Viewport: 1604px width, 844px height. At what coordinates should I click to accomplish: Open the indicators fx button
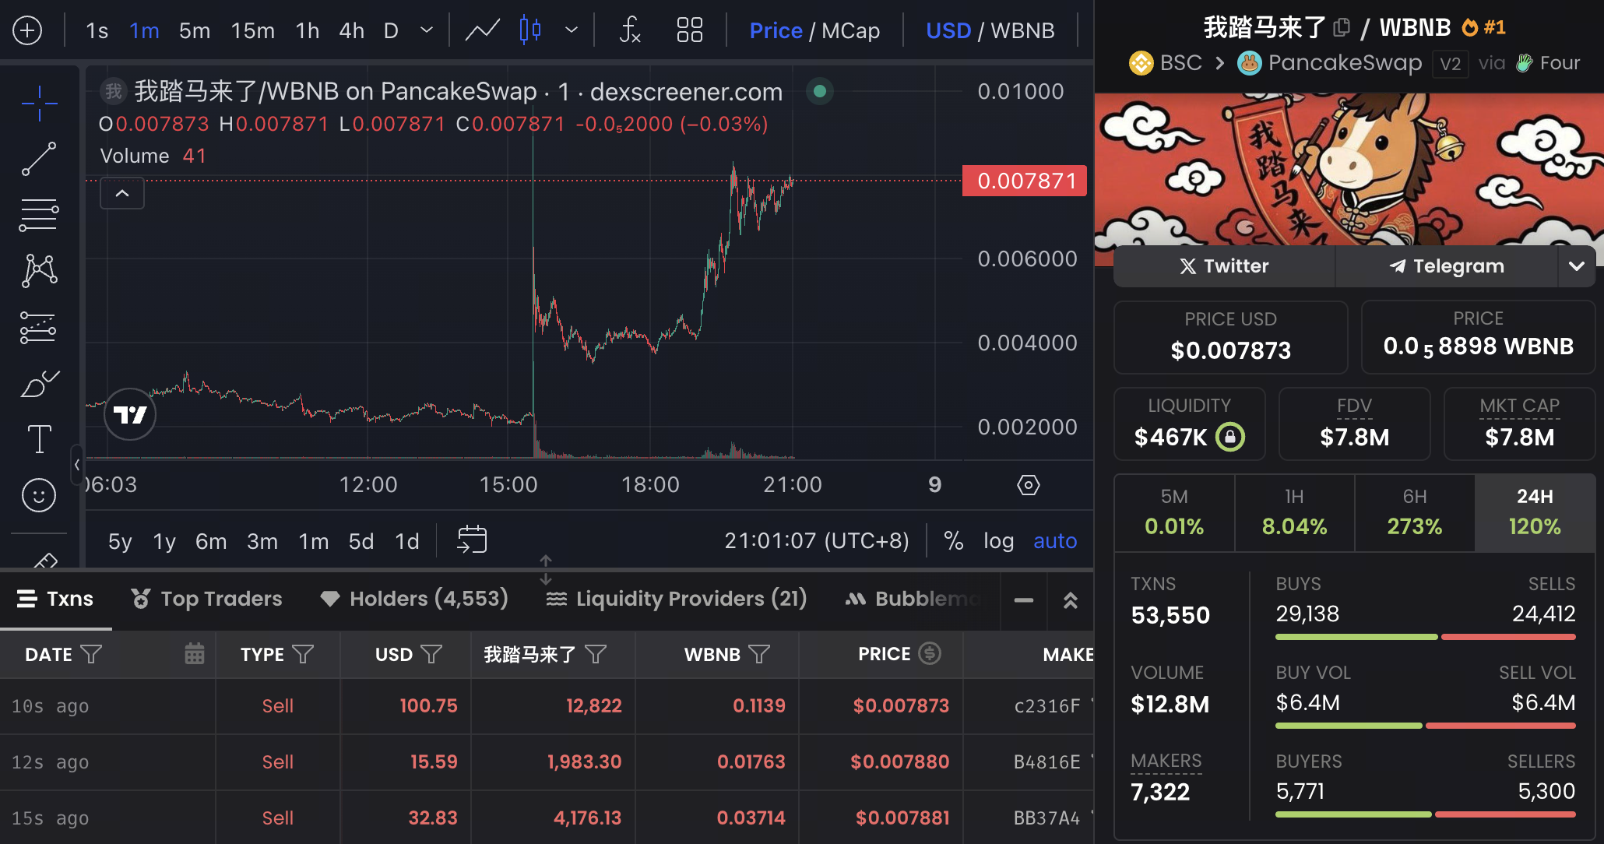click(629, 31)
